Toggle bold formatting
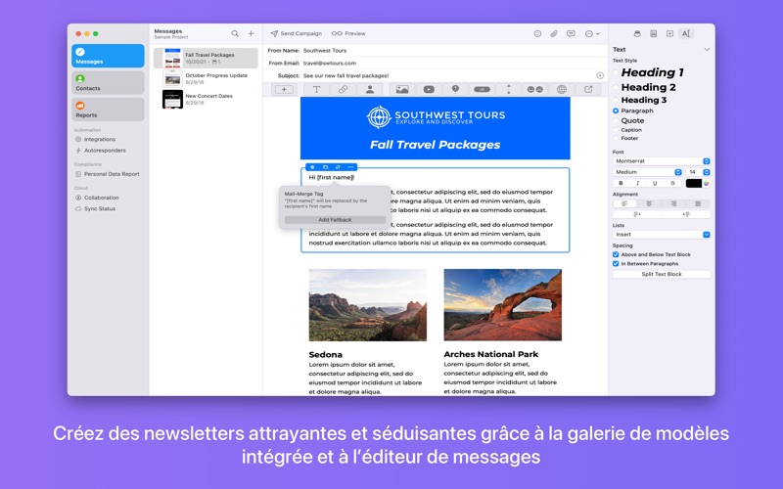Screen dimensions: 783x489 point(621,183)
